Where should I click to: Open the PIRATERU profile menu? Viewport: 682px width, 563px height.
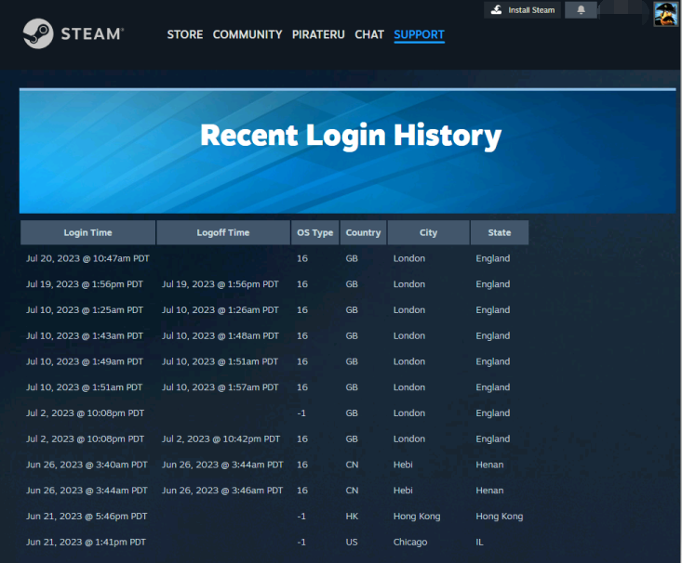318,34
